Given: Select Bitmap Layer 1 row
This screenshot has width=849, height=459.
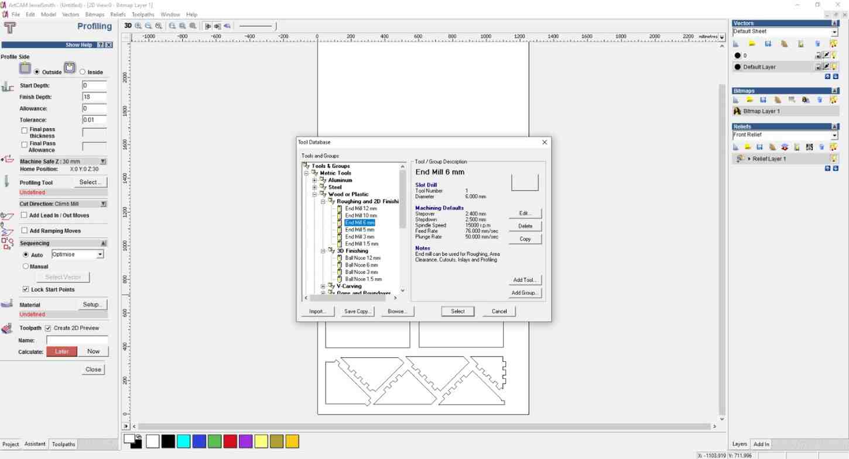Looking at the screenshot, I should coord(785,111).
